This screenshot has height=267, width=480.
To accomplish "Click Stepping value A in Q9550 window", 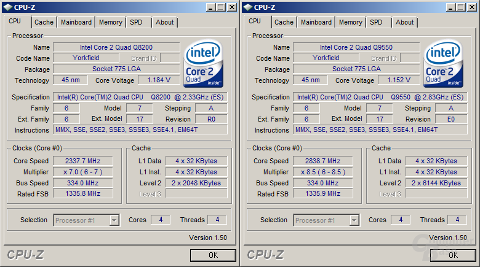I will pyautogui.click(x=451, y=108).
